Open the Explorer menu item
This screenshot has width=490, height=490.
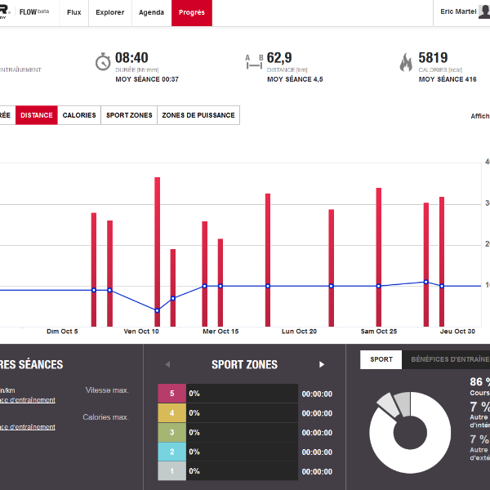coord(110,12)
